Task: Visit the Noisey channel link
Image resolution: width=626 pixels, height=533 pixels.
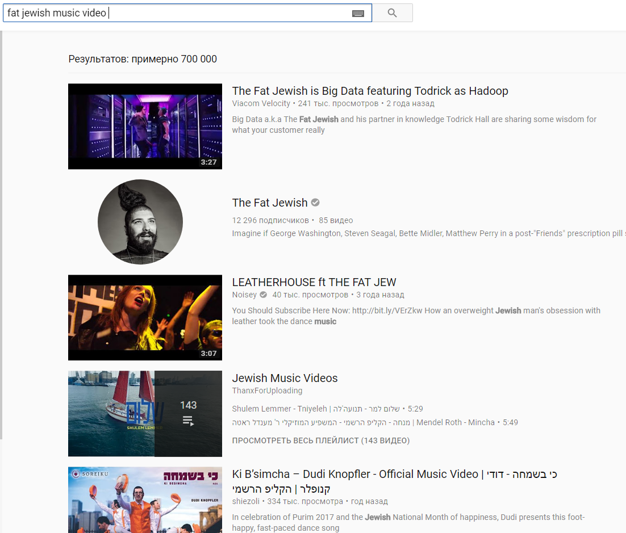Action: pos(244,295)
